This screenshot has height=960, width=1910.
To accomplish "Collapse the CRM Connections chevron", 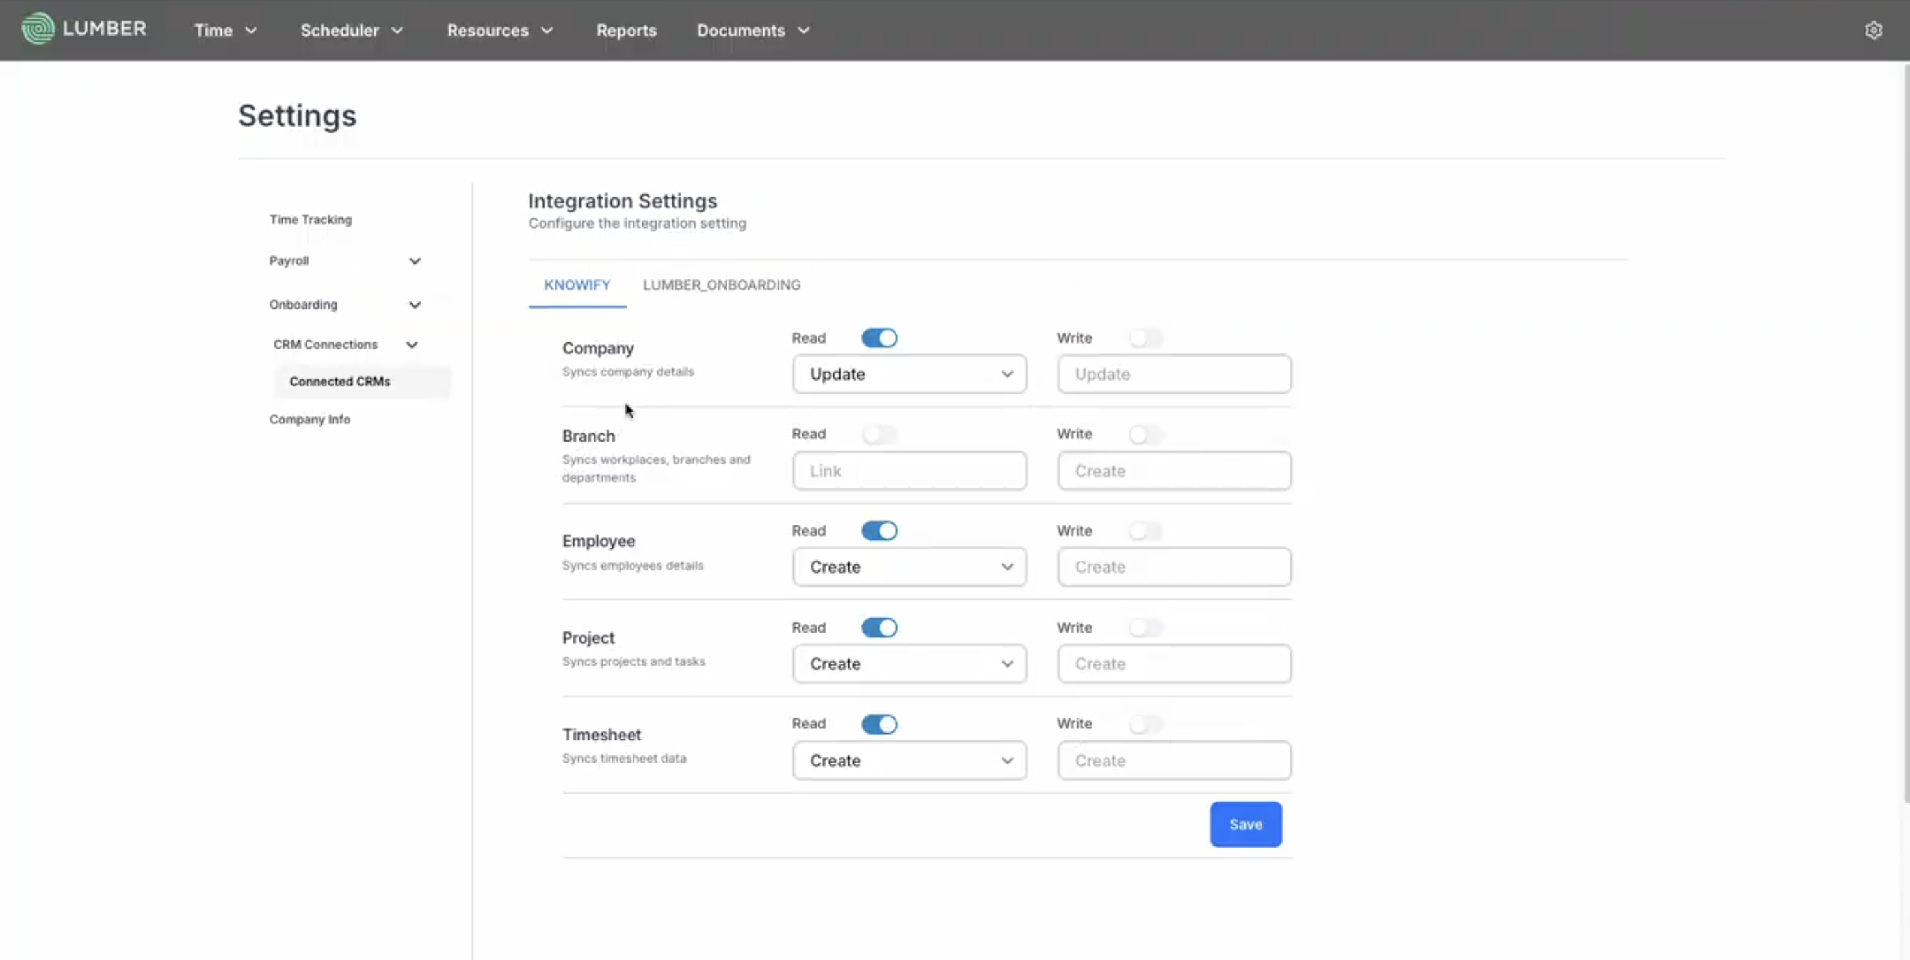I will coord(412,344).
